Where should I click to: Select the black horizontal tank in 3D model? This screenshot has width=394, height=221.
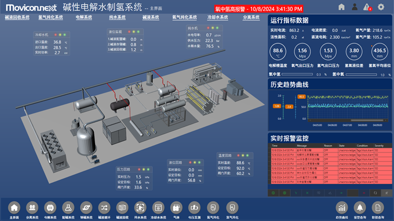point(120,105)
